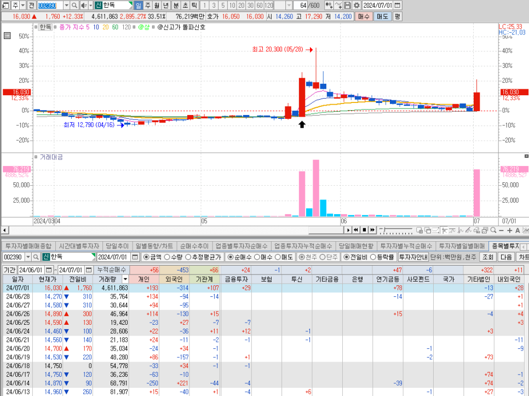The image size is (529, 396).
Task: Click the 전 button beside stock code
Action: (x=31, y=5)
